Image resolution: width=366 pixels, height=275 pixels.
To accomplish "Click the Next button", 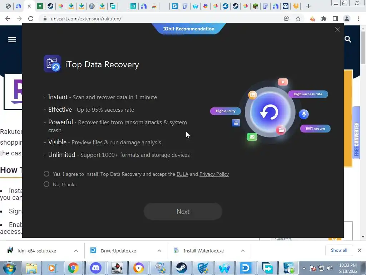I will point(183,211).
